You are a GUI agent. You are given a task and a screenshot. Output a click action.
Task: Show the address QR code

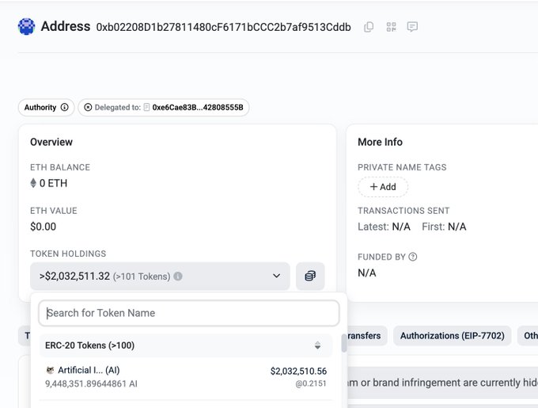pyautogui.click(x=391, y=27)
